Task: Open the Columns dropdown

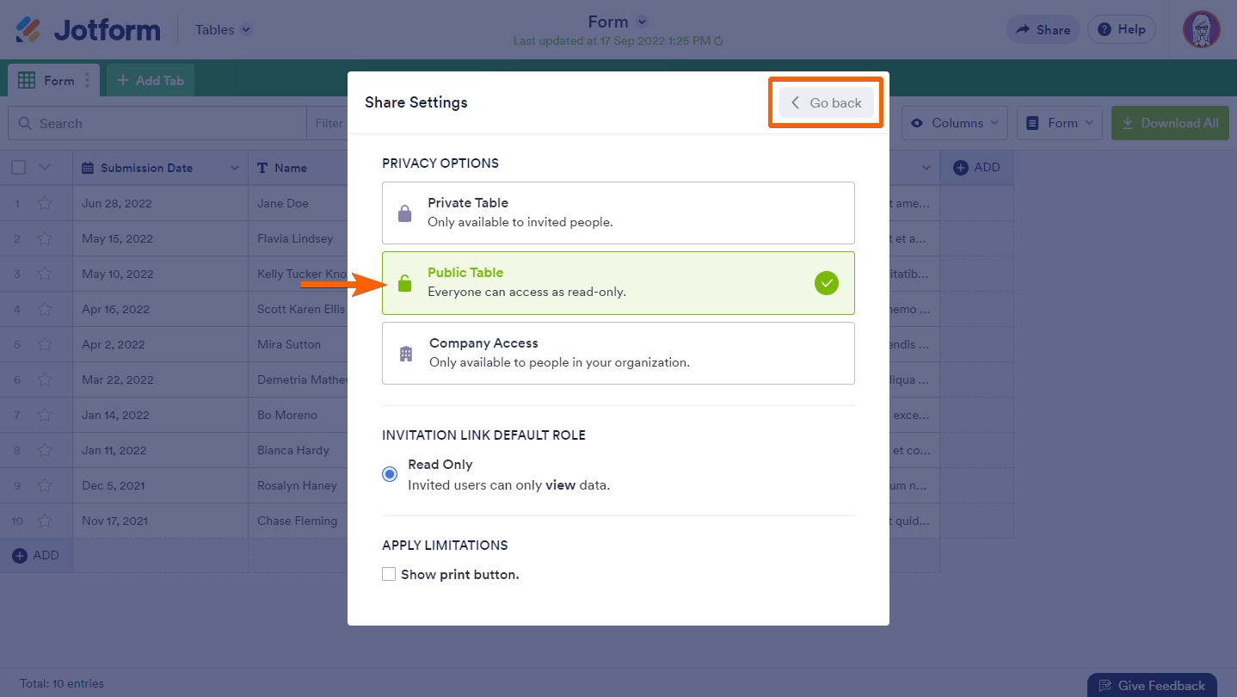Action: (x=954, y=123)
